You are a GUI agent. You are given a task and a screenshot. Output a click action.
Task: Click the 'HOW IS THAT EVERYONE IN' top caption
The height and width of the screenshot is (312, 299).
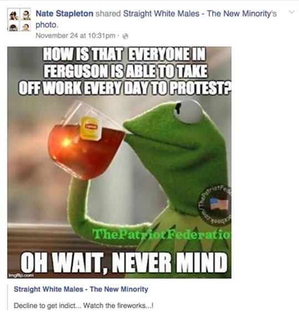pyautogui.click(x=124, y=54)
